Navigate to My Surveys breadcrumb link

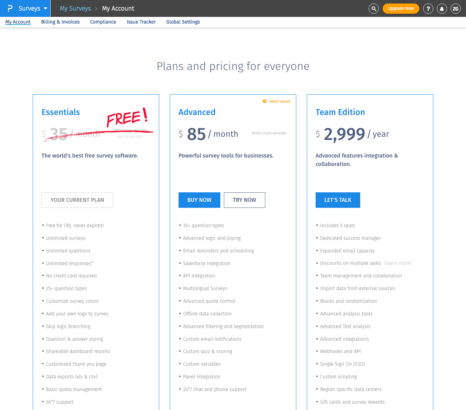coord(75,8)
